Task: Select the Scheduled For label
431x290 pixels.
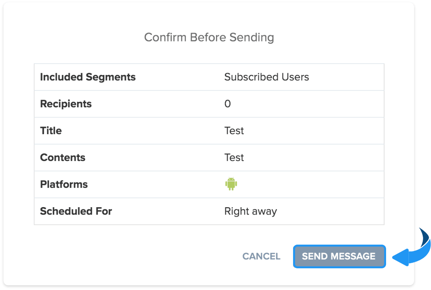Action: point(76,211)
